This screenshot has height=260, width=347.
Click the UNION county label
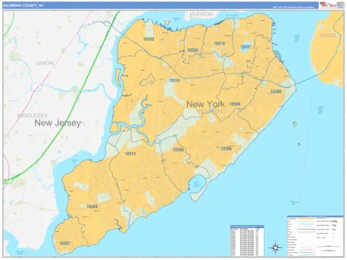[x=45, y=63]
